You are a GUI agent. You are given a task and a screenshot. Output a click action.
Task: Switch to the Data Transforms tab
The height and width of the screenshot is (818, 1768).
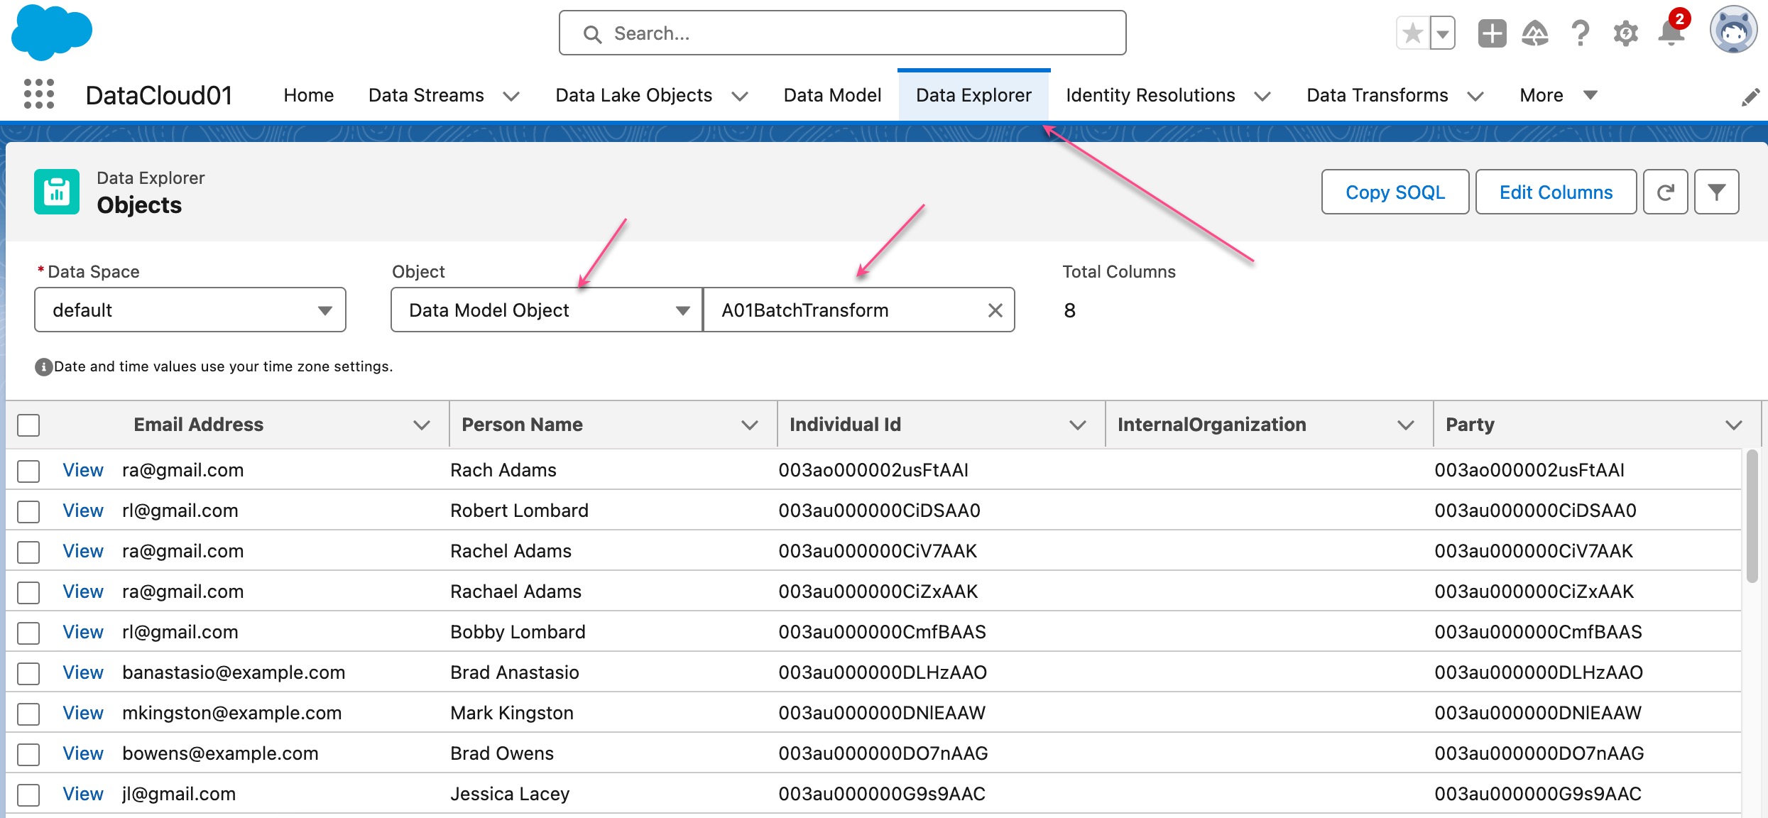coord(1377,95)
